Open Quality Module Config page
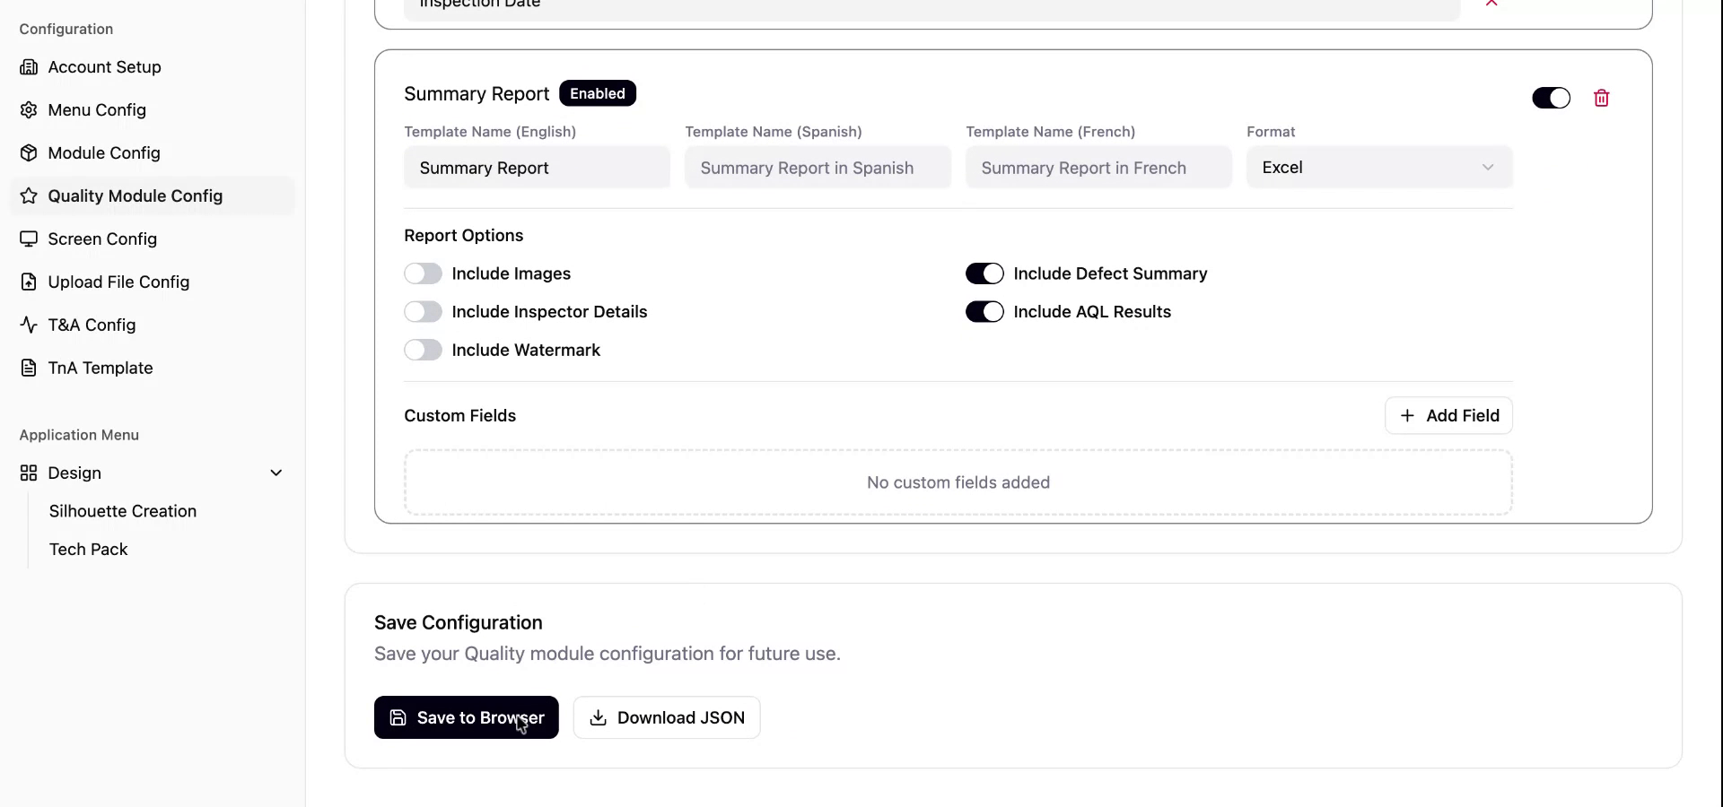This screenshot has width=1723, height=807. click(135, 196)
